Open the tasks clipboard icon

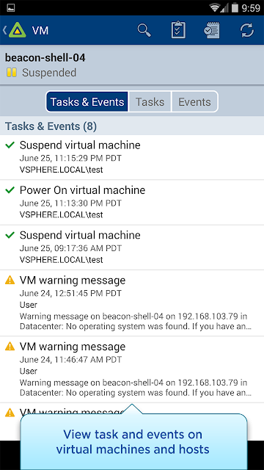pyautogui.click(x=178, y=30)
